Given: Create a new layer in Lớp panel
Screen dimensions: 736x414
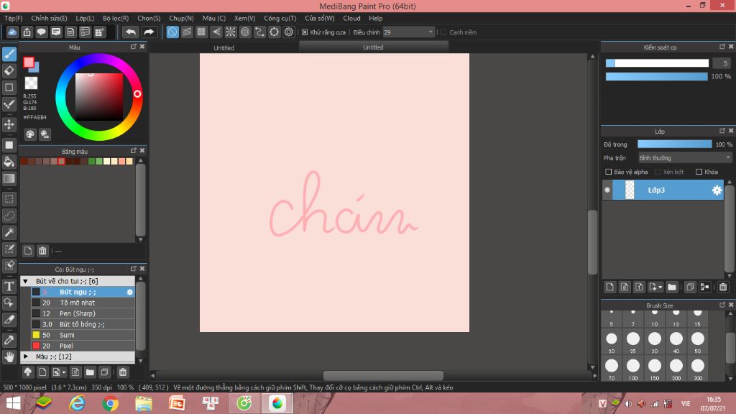Looking at the screenshot, I should coord(609,287).
